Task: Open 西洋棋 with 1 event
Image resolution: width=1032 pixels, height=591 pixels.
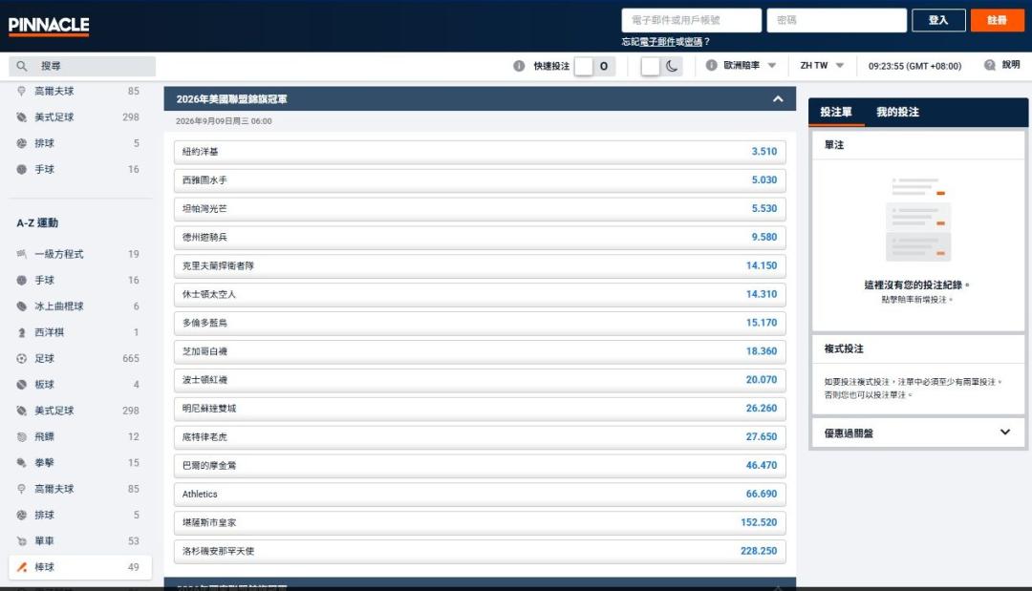Action: (80, 332)
